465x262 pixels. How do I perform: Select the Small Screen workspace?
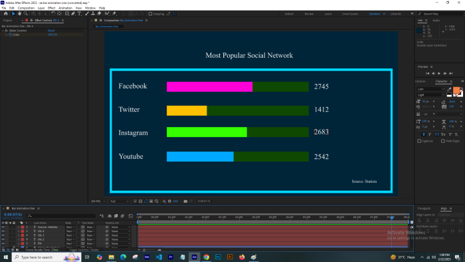tap(350, 14)
